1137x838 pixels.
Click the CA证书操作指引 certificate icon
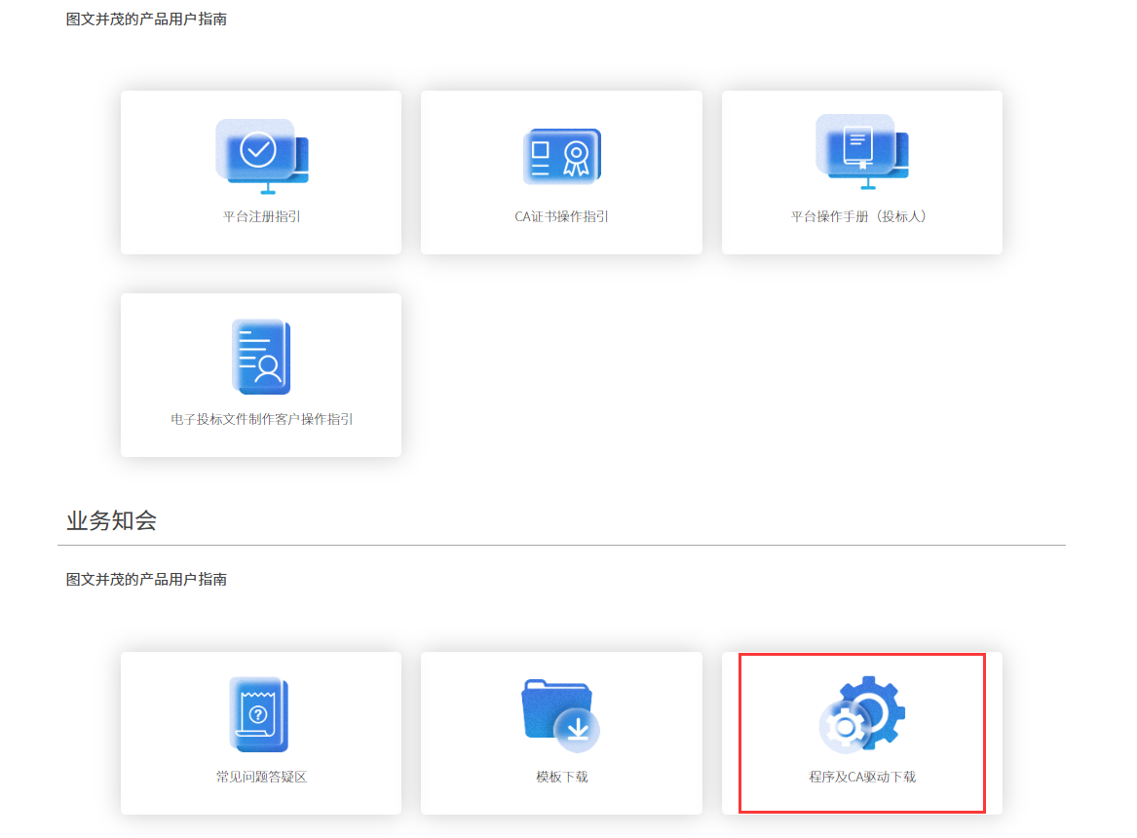(561, 156)
